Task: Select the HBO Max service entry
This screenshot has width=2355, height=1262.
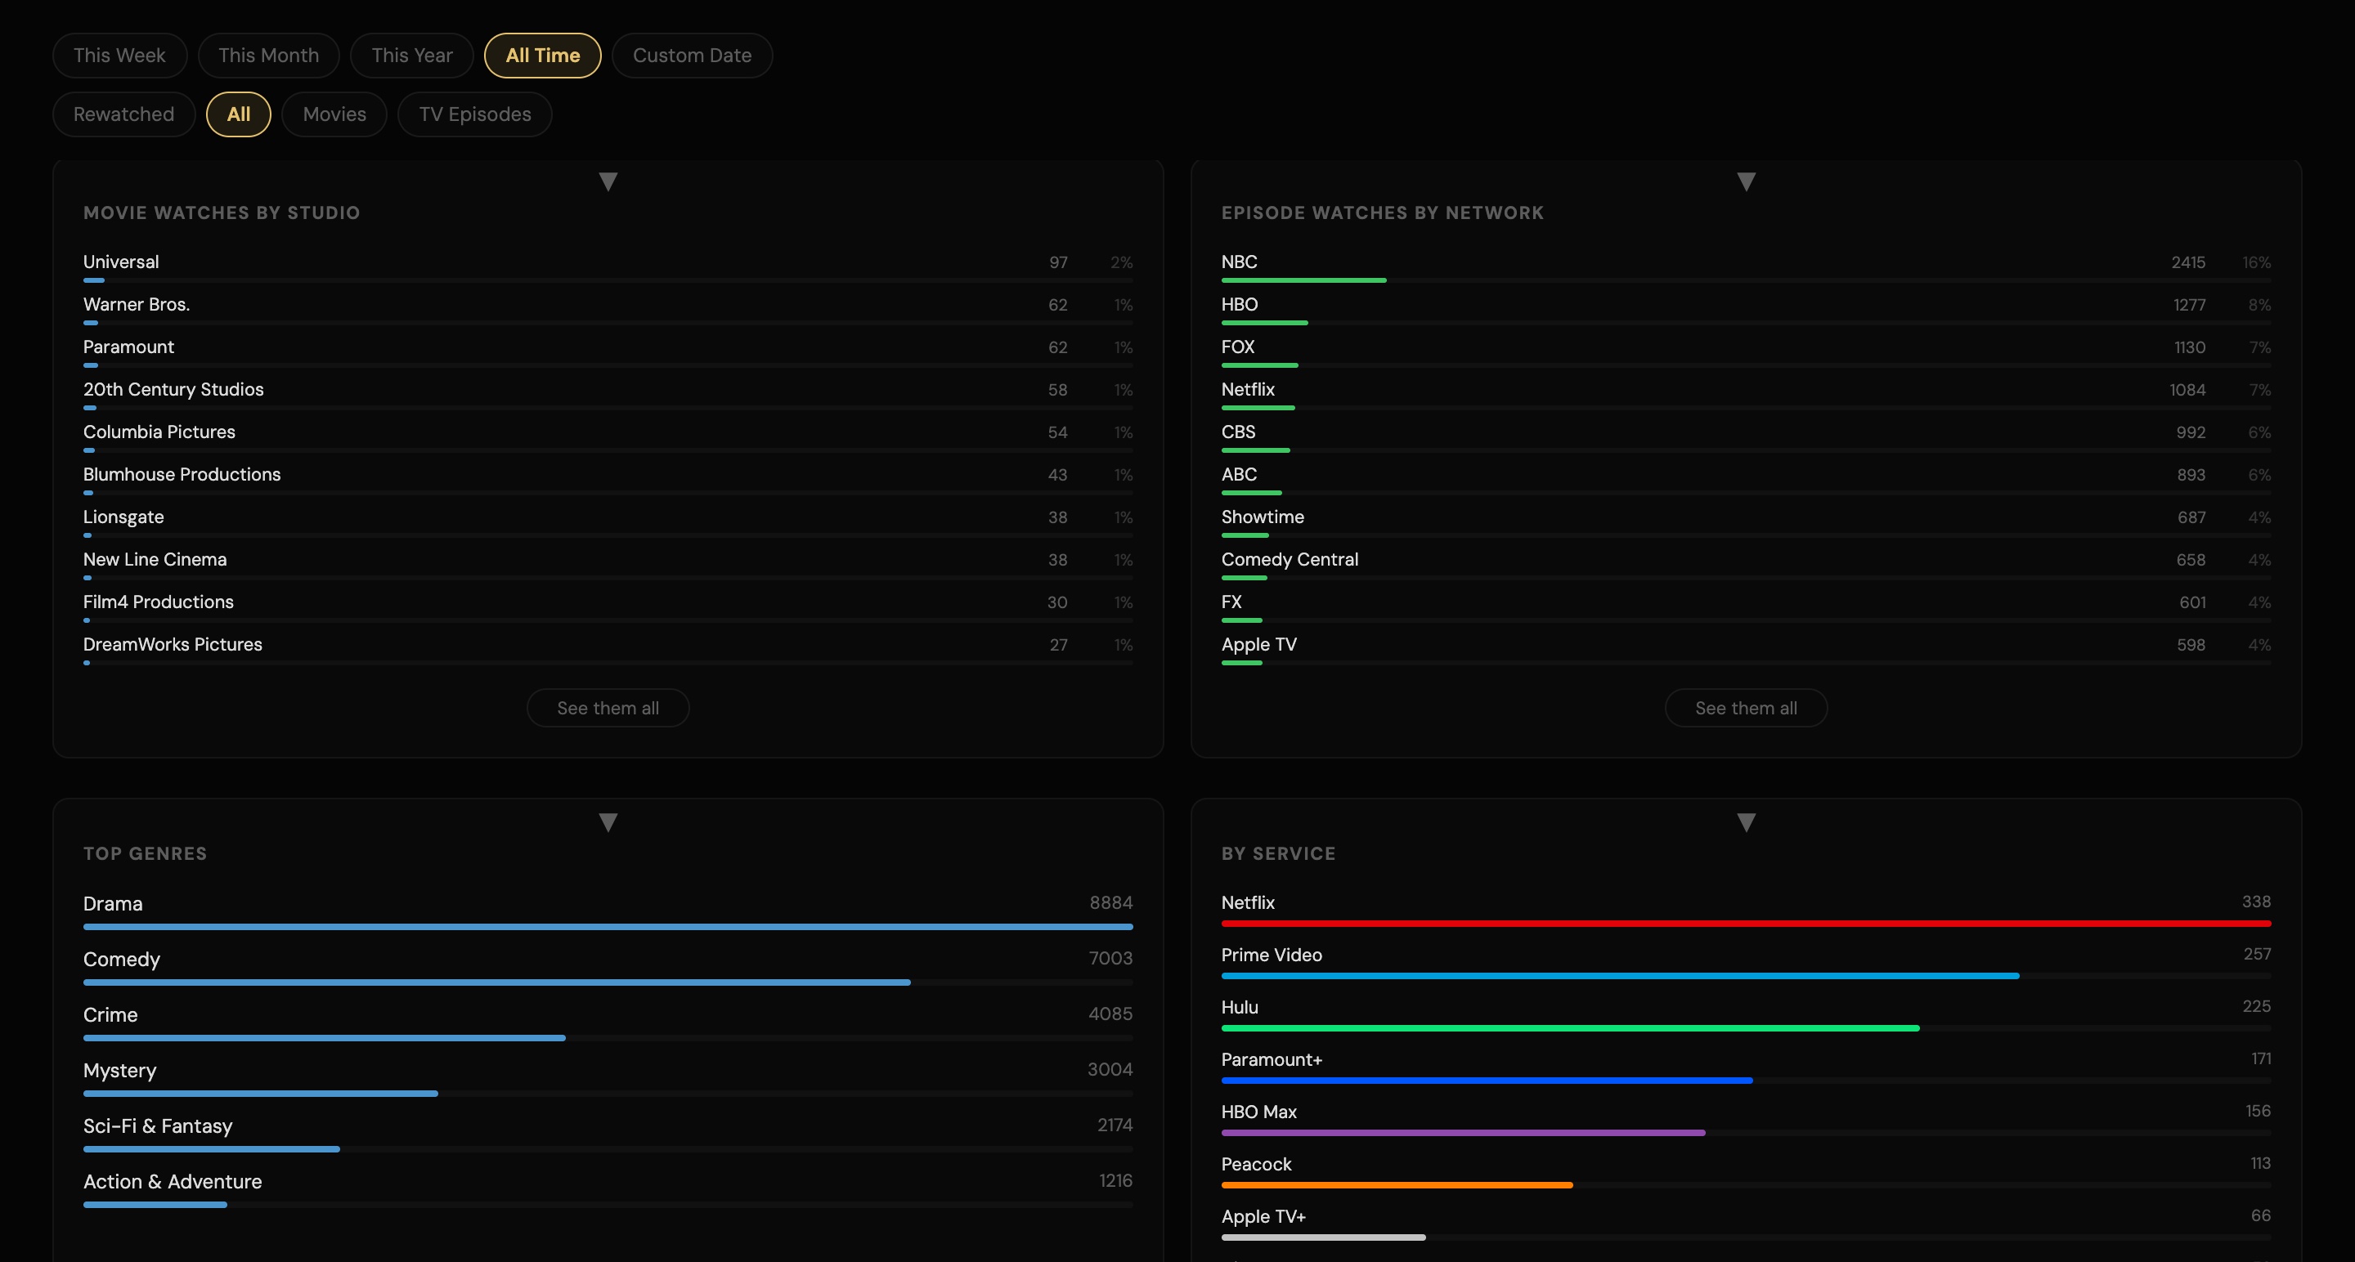Action: click(x=1746, y=1120)
